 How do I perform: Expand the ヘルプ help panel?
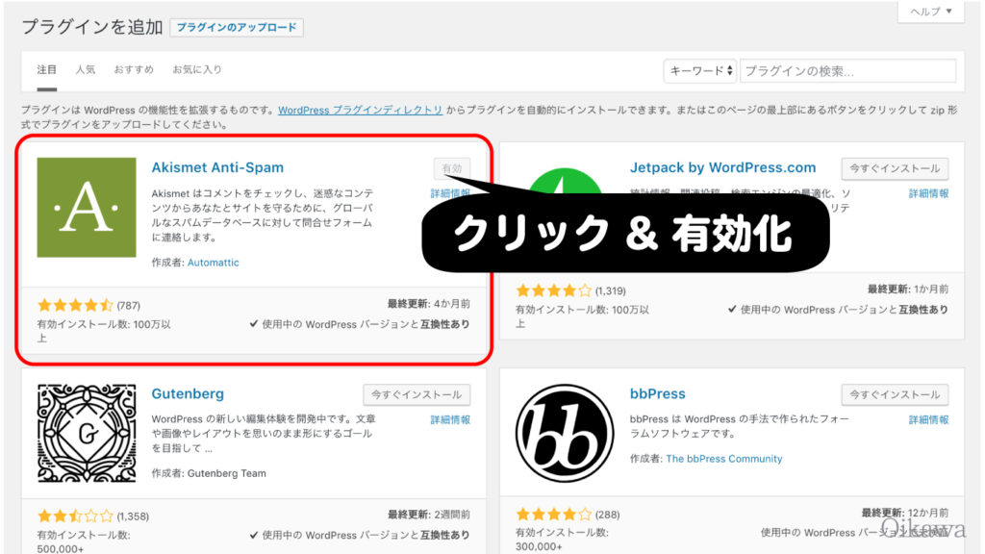pos(930,12)
